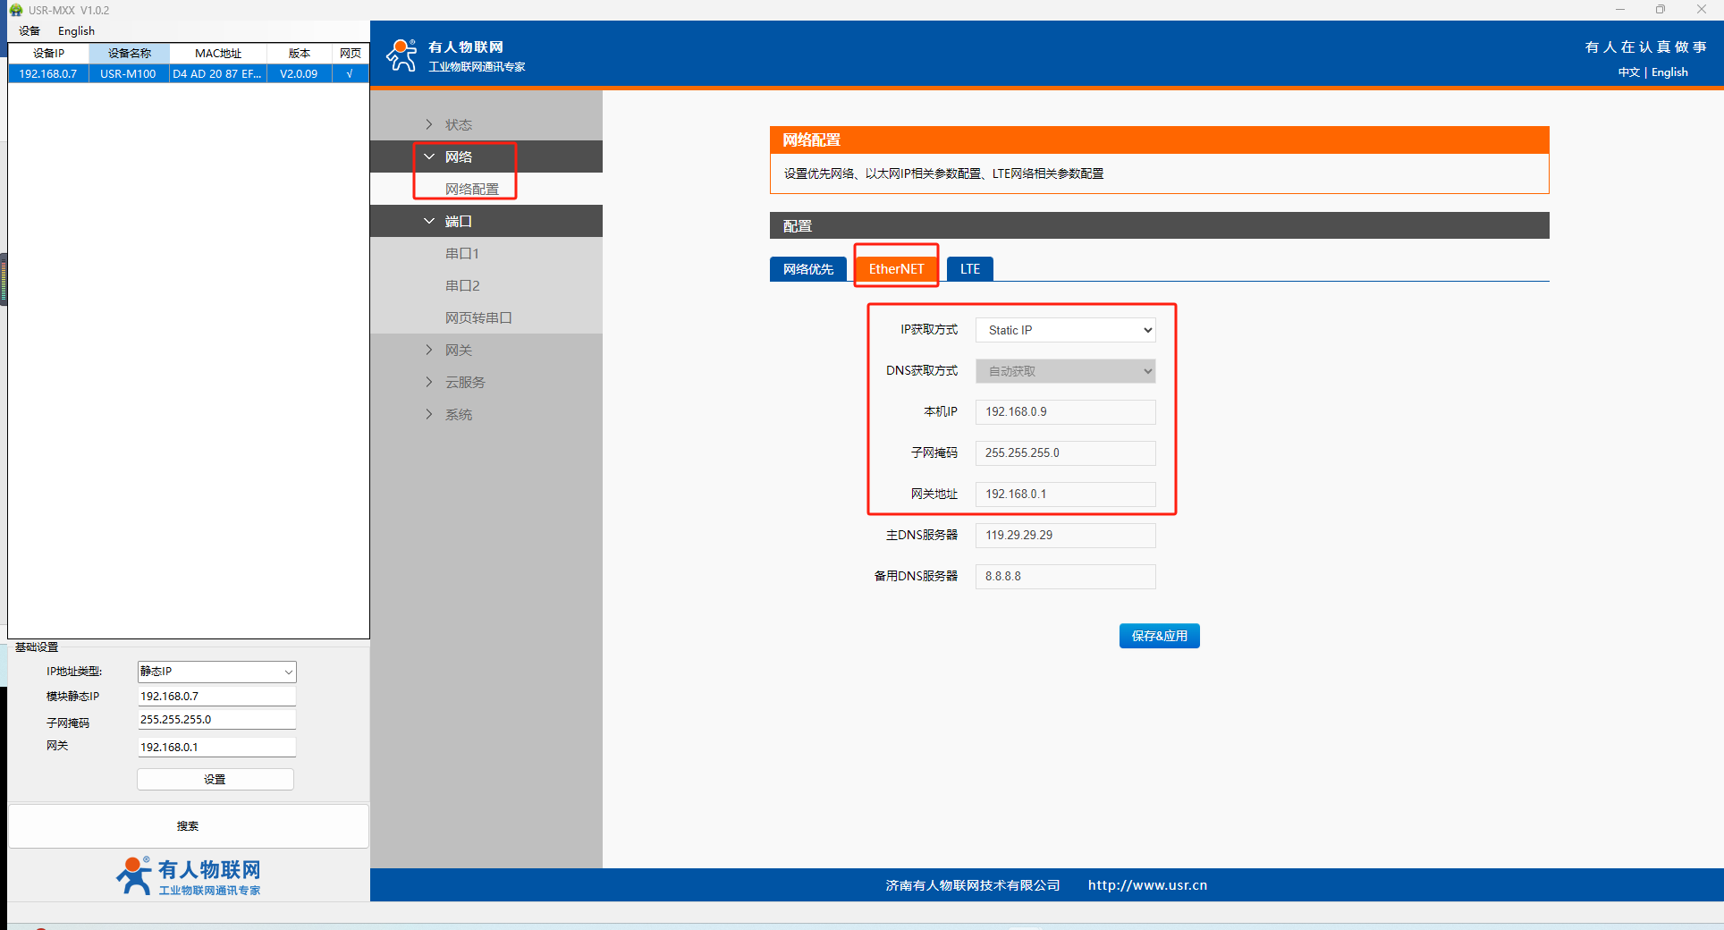
Task: Expand the 系统 menu section
Action: click(458, 414)
